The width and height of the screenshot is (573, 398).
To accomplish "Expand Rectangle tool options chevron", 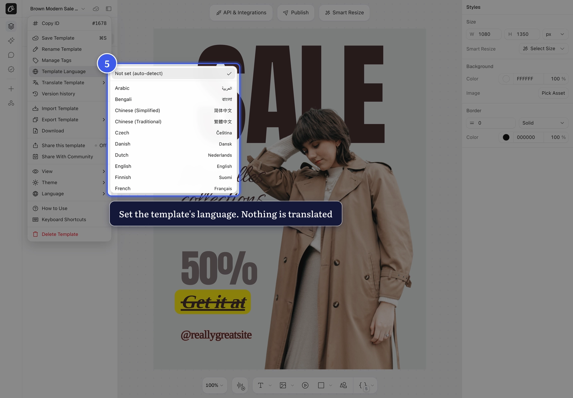I will click(x=331, y=385).
